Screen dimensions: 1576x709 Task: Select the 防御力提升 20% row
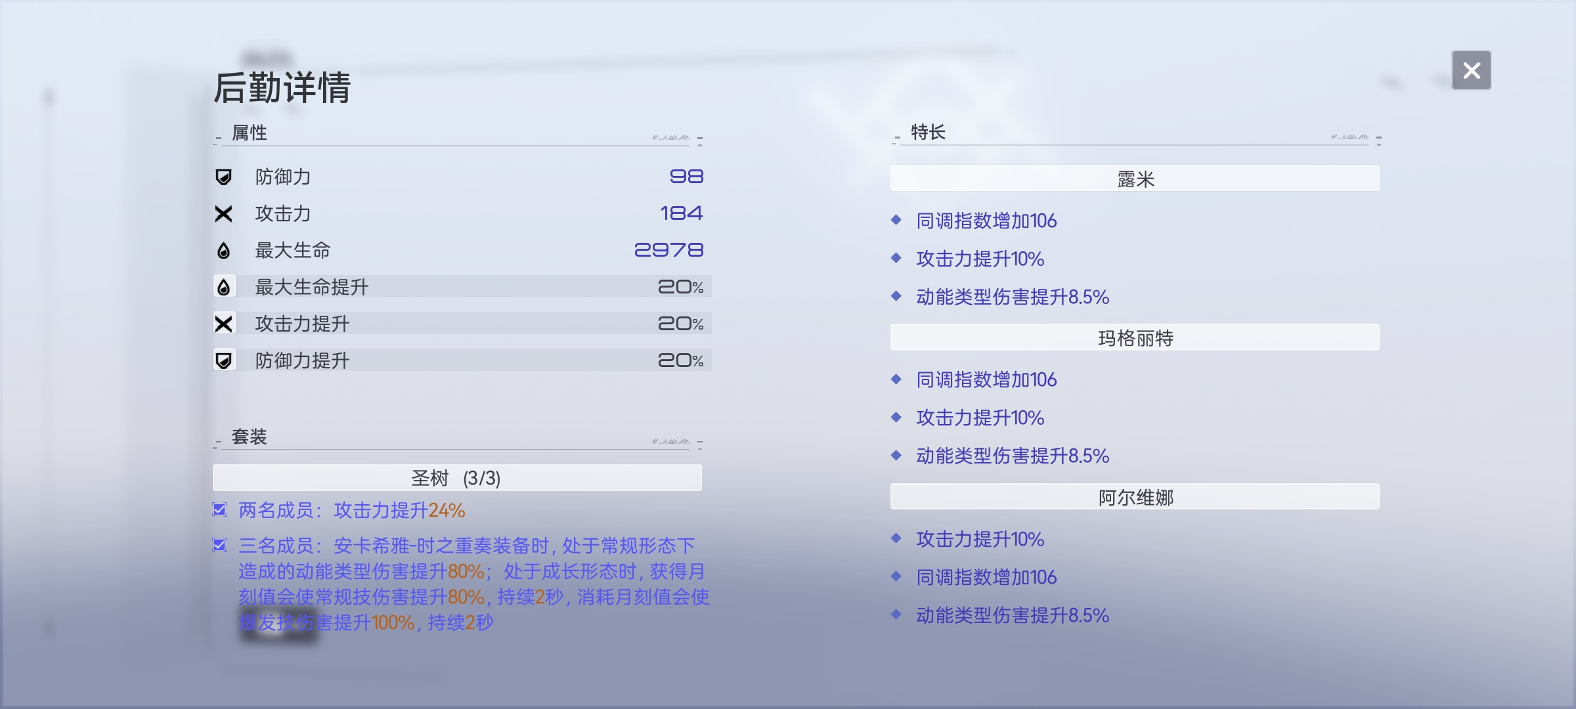462,360
